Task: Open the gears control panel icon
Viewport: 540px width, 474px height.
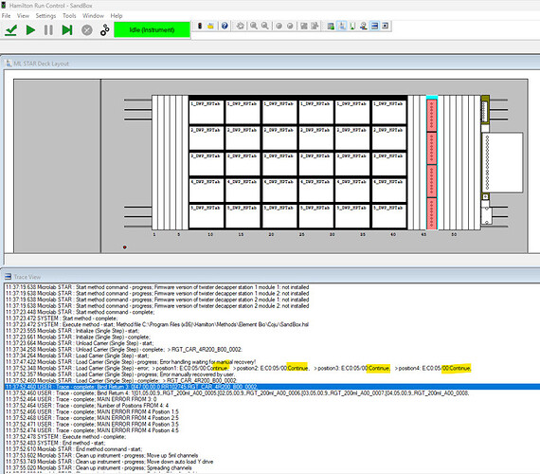Action: (x=105, y=30)
